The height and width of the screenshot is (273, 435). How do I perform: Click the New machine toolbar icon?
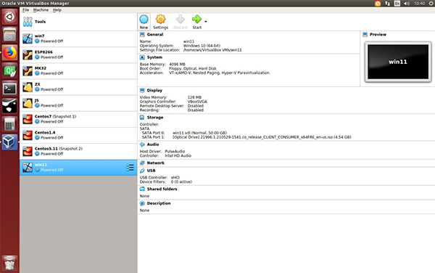pos(144,22)
